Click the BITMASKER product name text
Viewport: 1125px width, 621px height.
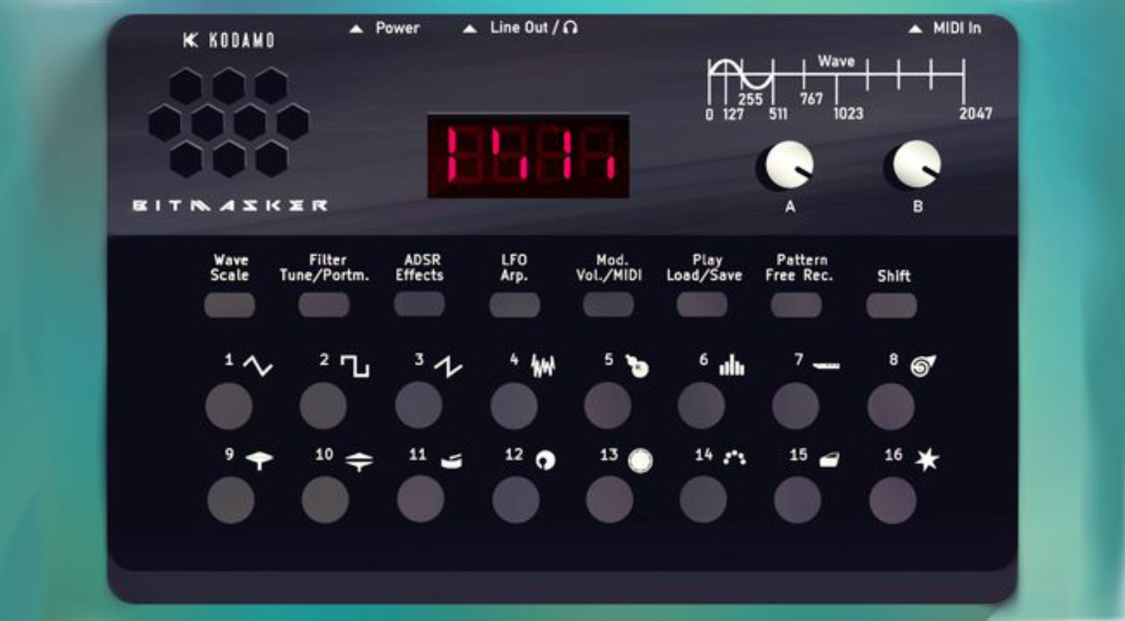point(230,205)
